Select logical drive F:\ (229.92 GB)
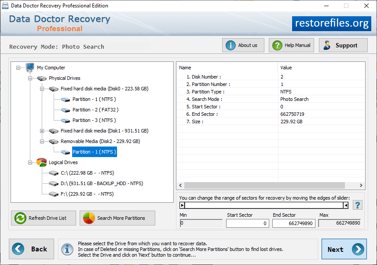The width and height of the screenshot is (377, 265). (87, 194)
